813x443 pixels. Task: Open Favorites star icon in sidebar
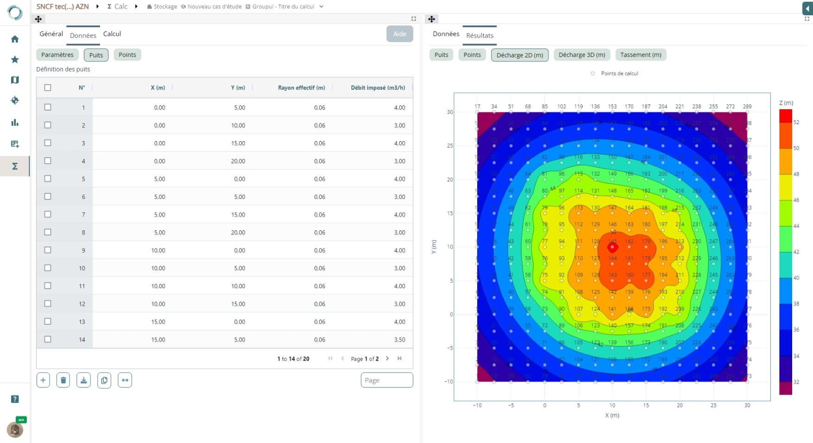[15, 60]
